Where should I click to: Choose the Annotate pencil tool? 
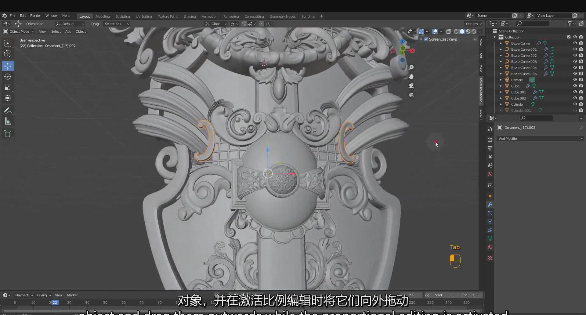click(8, 110)
